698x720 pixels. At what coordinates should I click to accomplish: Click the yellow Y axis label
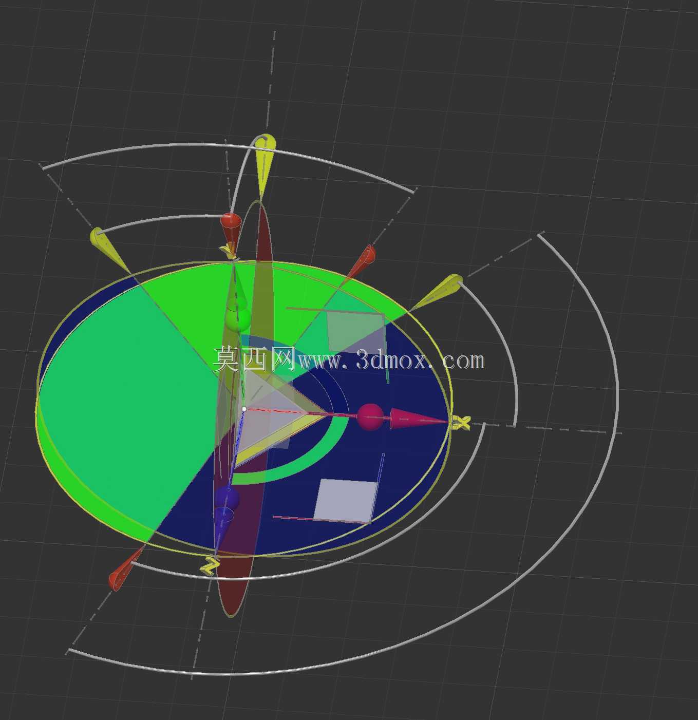228,252
